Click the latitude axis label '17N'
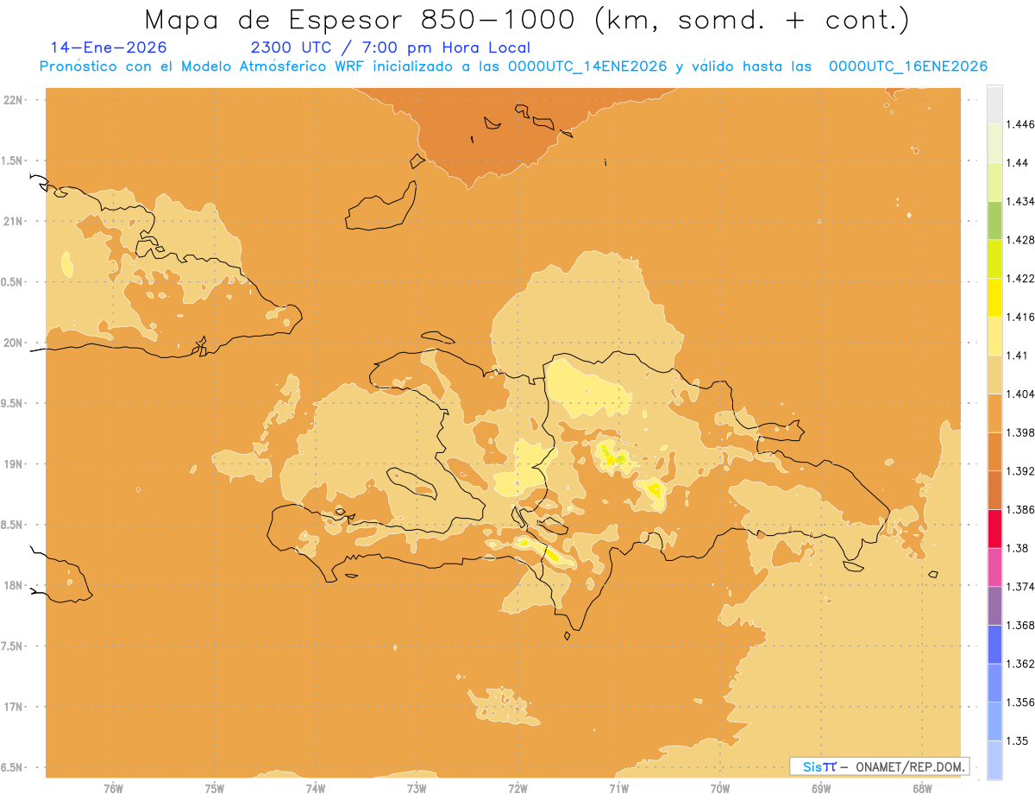This screenshot has width=1035, height=800. [x=12, y=707]
